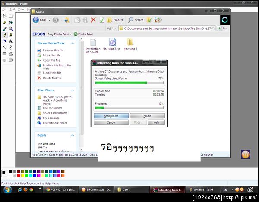Click Cancel in the extraction dialog
The width and height of the screenshot is (259, 202).
click(111, 122)
